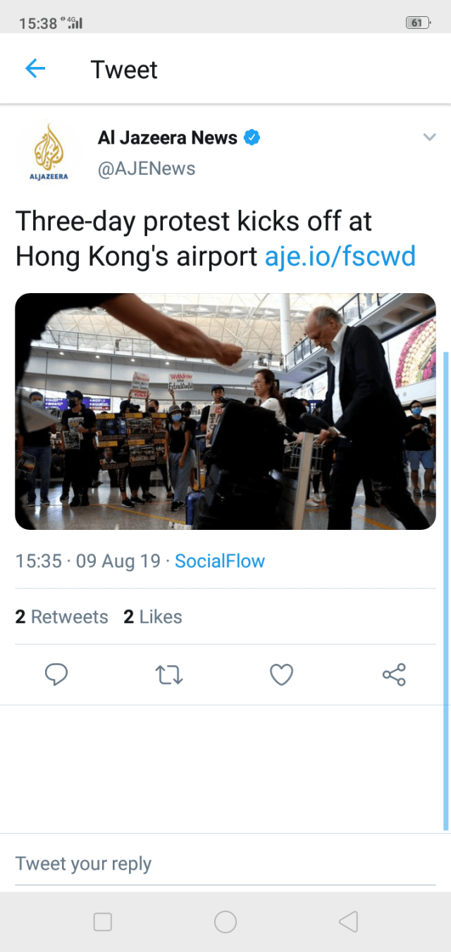Viewport: 451px width, 952px height.
Task: Expand the tweet options chevron
Action: [429, 137]
